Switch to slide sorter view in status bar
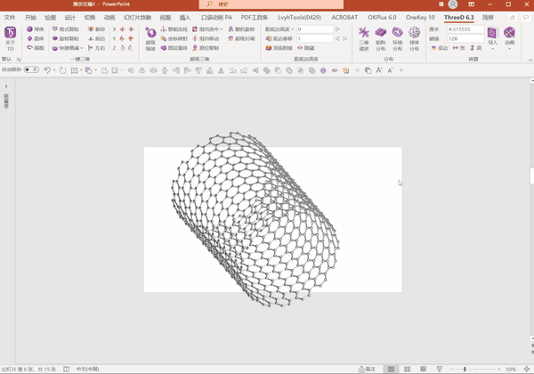 407,369
